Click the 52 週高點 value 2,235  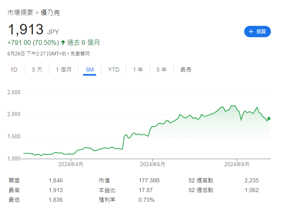[x=251, y=180]
